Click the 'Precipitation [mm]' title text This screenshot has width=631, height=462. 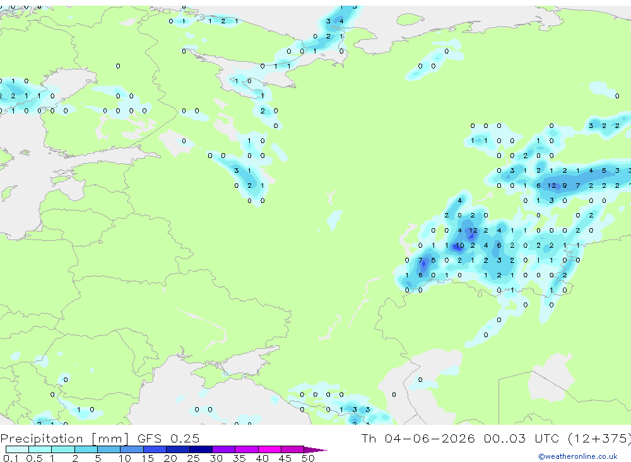[64, 438]
